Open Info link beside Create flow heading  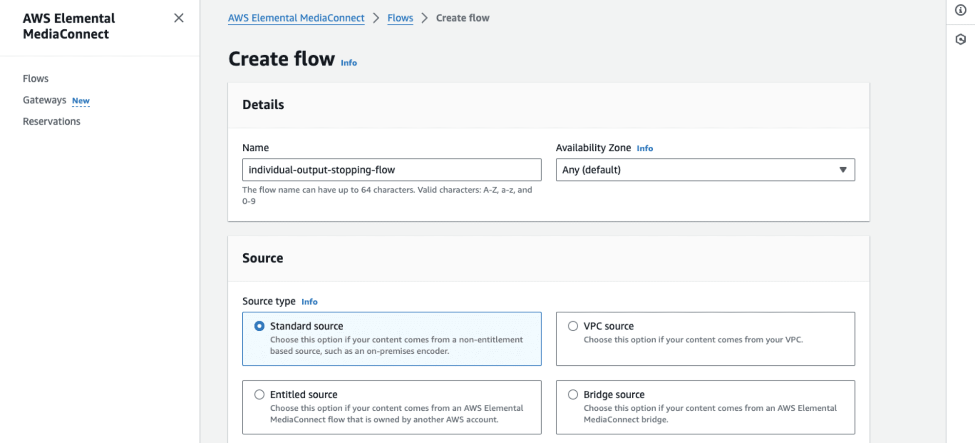pyautogui.click(x=349, y=63)
